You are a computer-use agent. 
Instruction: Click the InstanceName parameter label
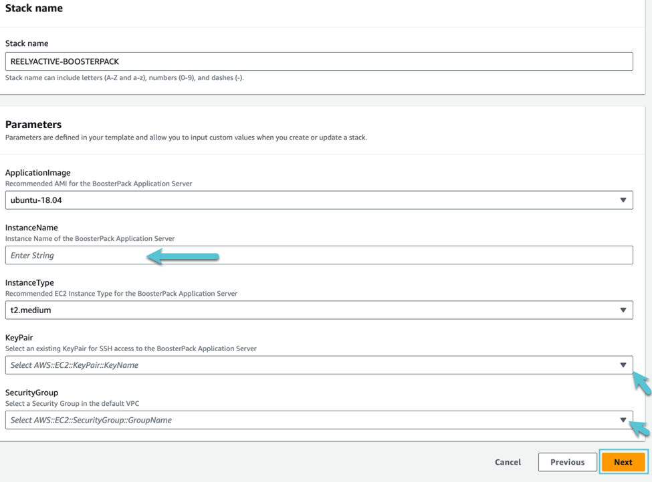tap(31, 228)
